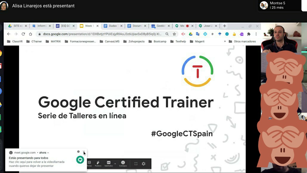Close the SITE co tab
Image resolution: width=307 pixels, height=173 pixels.
pyautogui.click(x=26, y=26)
